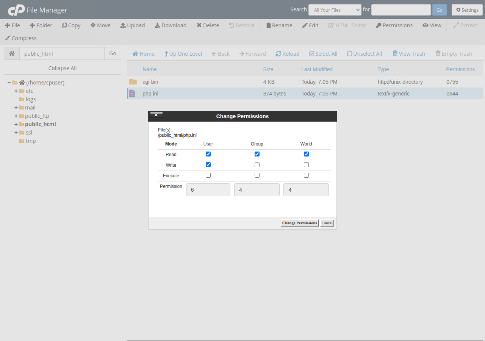
Task: Open the Edit tool
Action: pyautogui.click(x=310, y=25)
